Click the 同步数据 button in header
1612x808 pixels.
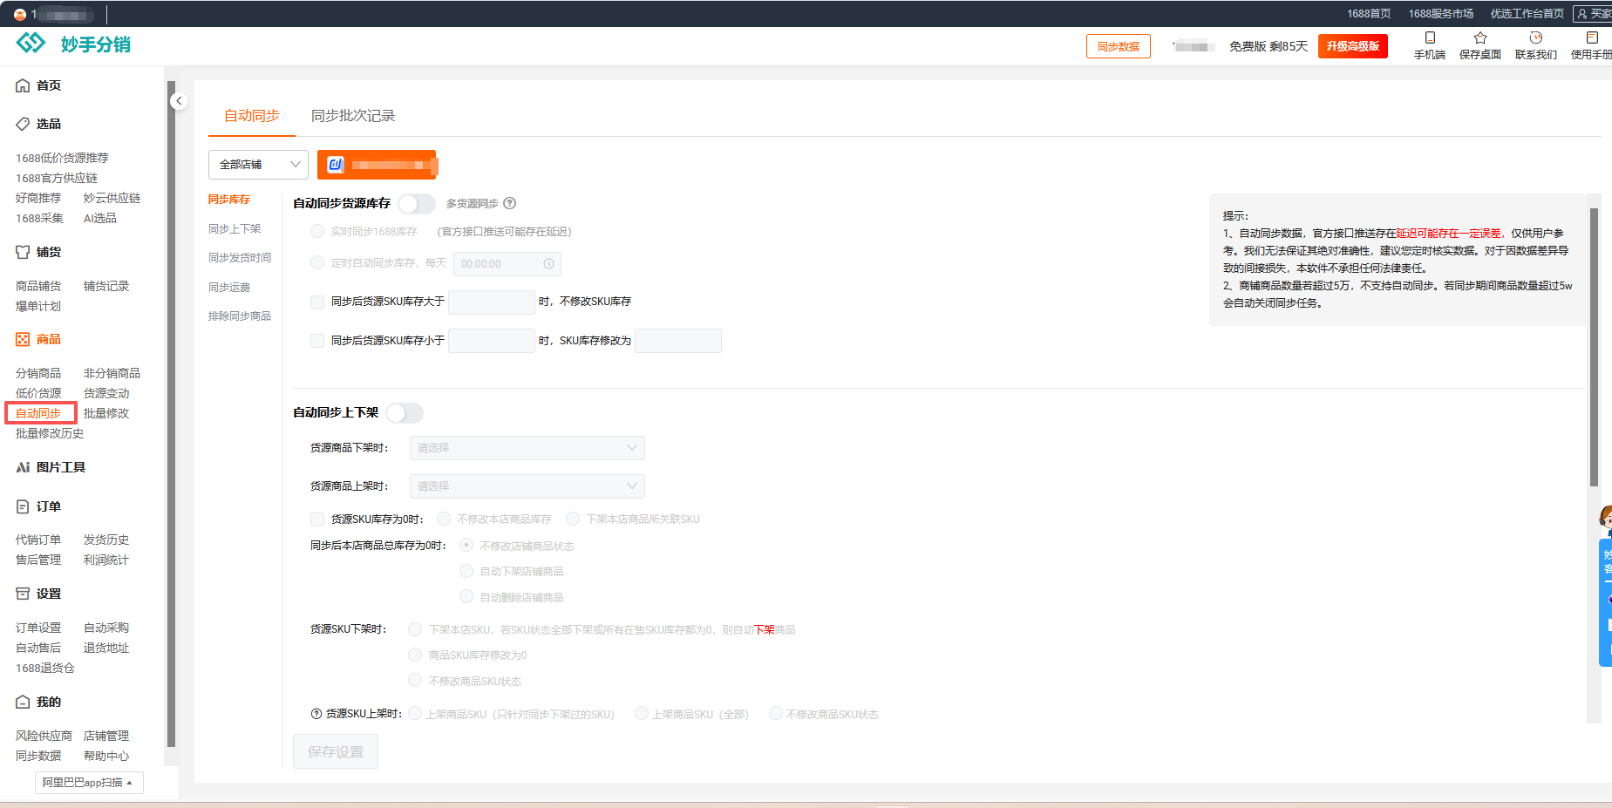pos(1119,46)
